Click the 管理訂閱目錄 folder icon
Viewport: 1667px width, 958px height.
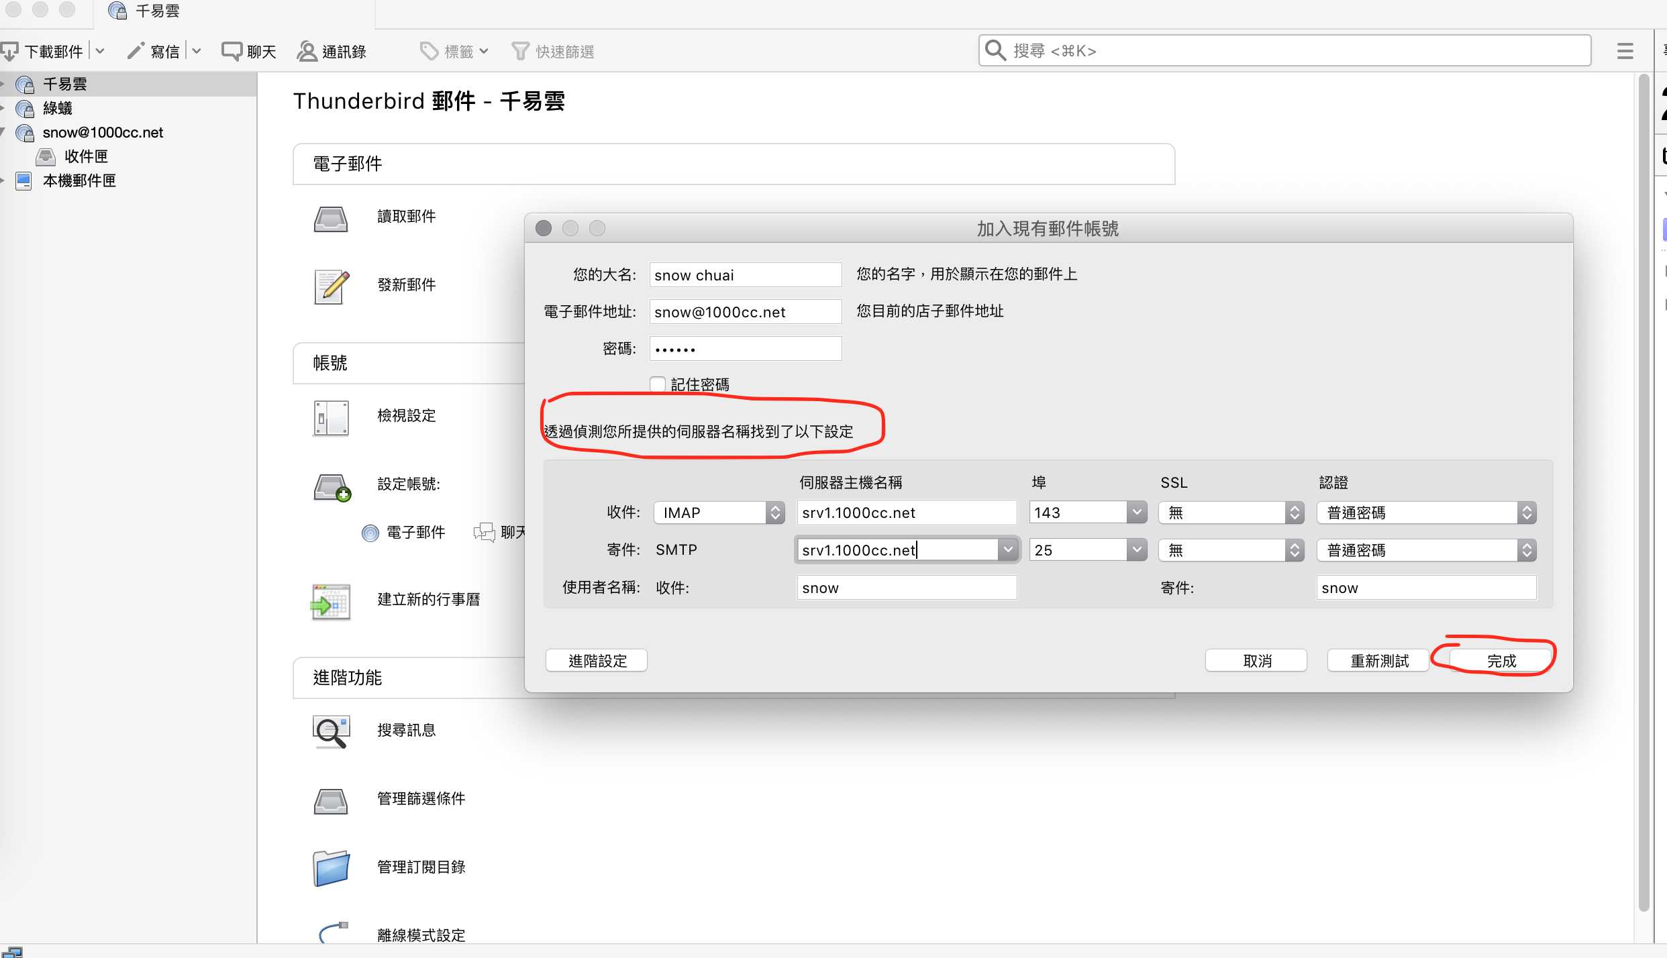click(x=331, y=869)
